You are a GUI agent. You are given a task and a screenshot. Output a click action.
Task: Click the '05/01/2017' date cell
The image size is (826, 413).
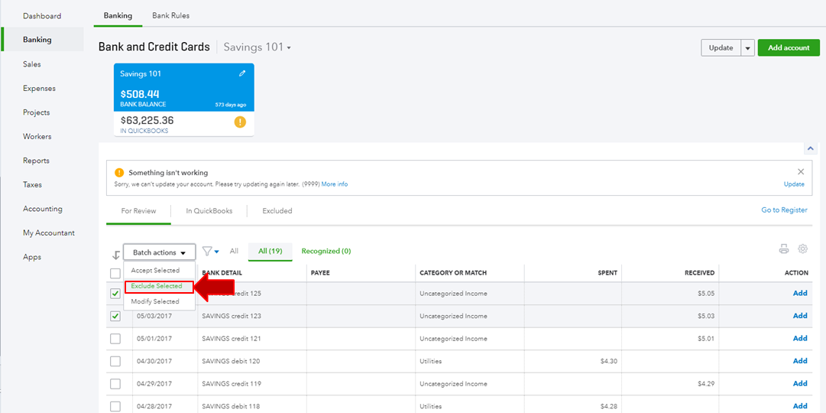[x=154, y=339]
